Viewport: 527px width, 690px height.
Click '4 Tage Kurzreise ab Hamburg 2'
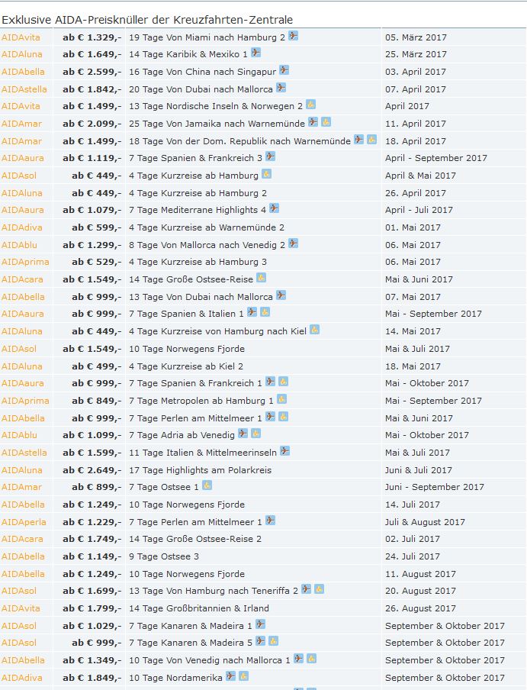pyautogui.click(x=198, y=193)
